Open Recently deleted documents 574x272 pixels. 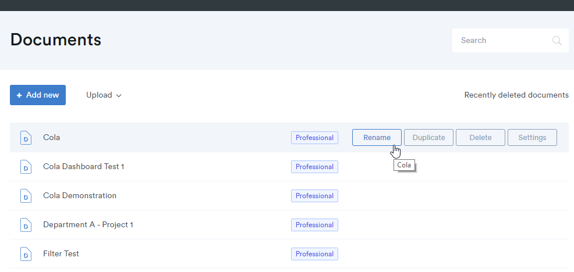[516, 95]
